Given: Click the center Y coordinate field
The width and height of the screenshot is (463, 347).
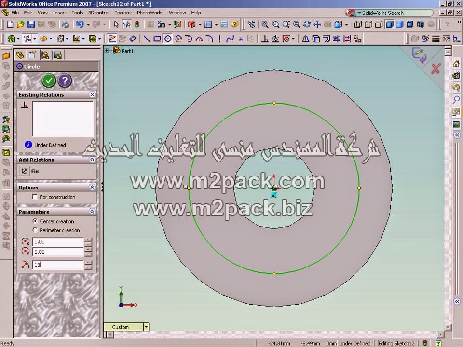Looking at the screenshot, I should coord(58,252).
